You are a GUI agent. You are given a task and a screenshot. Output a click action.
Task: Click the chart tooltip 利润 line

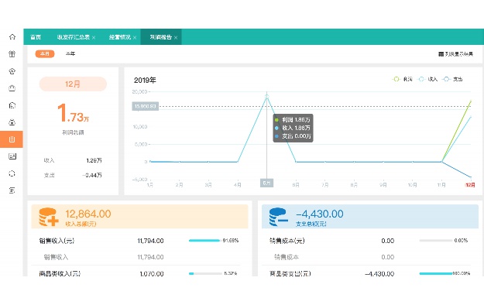(x=293, y=120)
